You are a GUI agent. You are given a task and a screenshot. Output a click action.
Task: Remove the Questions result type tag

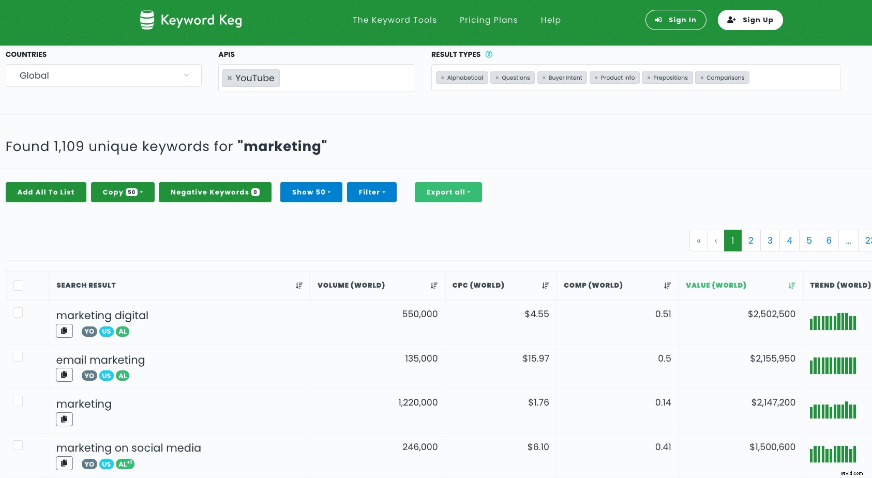click(x=498, y=78)
